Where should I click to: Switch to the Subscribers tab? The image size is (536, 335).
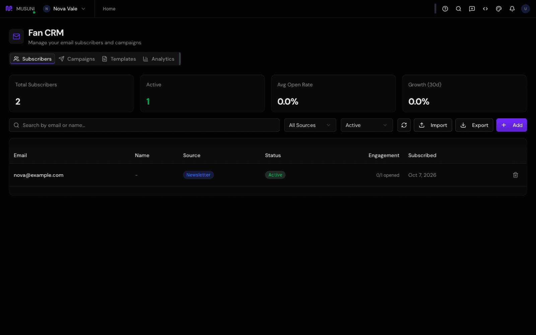[32, 59]
